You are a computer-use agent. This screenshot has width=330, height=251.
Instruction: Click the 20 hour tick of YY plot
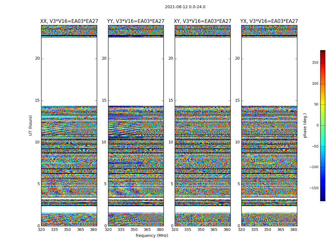(x=104, y=58)
